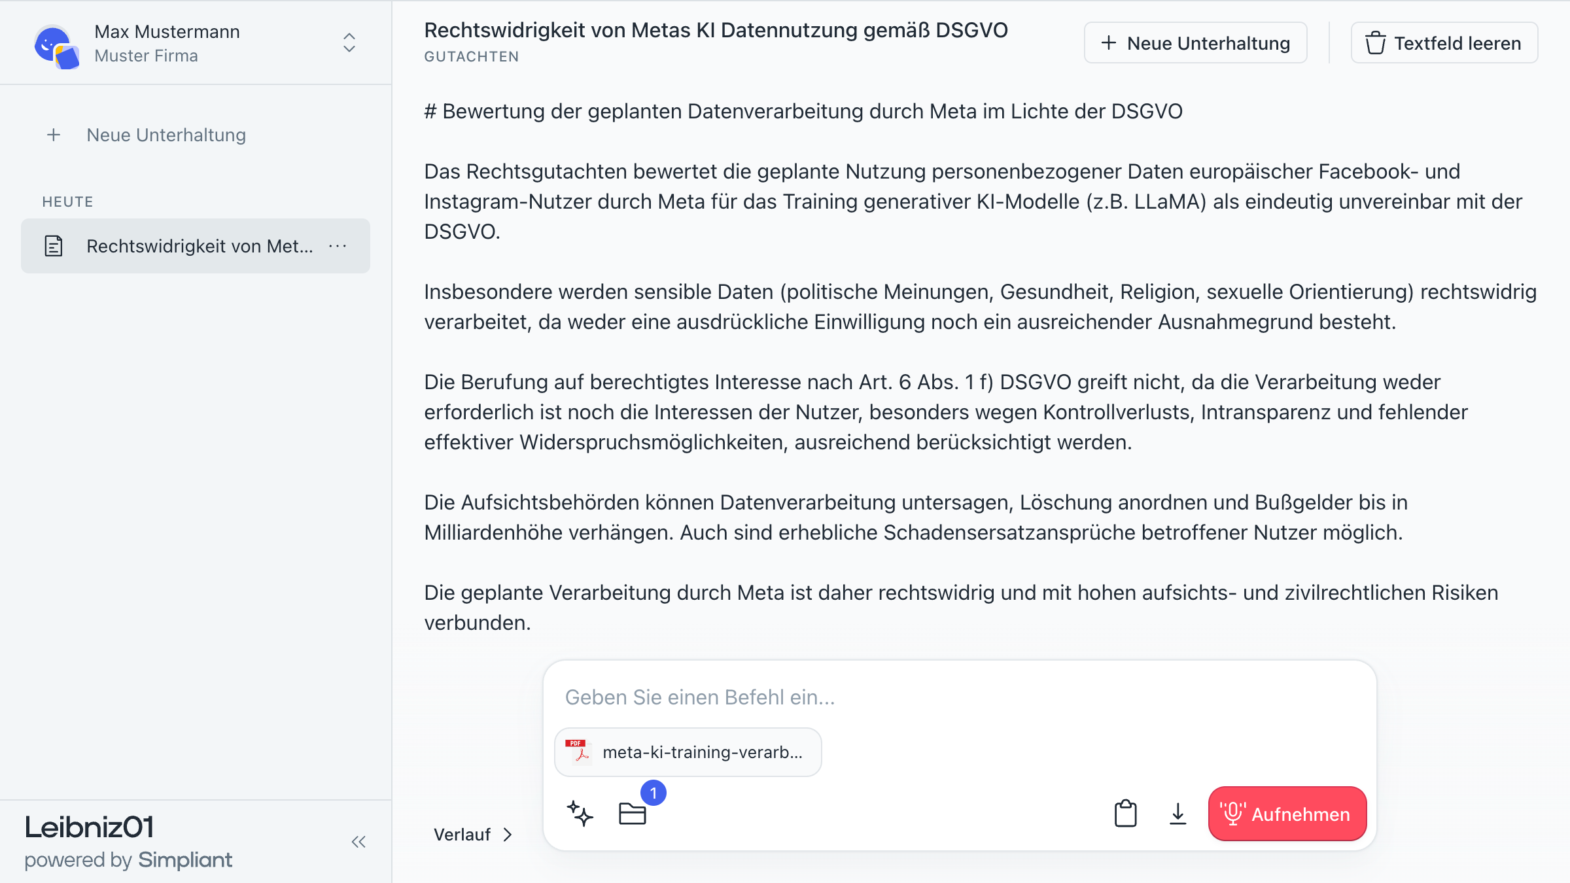The image size is (1570, 883).
Task: Open the folder icon with the badge 1
Action: point(632,814)
